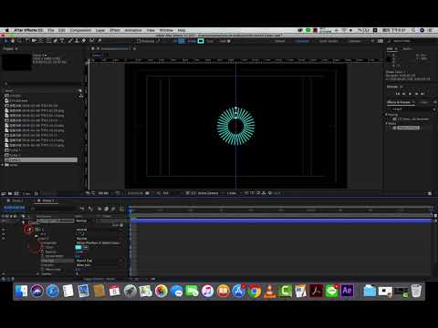438x328 pixels.
Task: Toggle the cyan stroke color box in toolbar
Action: pos(201,41)
